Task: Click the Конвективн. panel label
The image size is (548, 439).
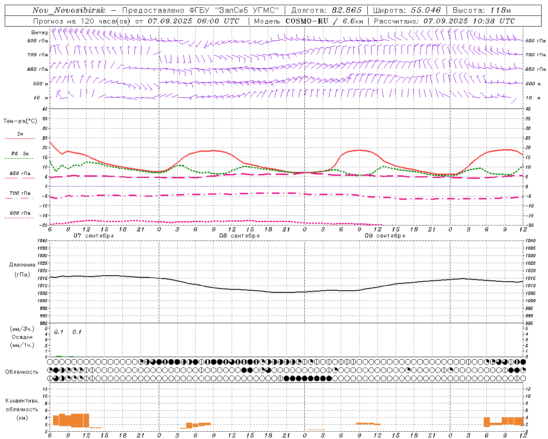Action: tap(22, 401)
